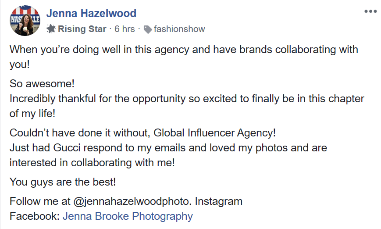Click Jenna Hazelwood's profile picture

tap(25, 21)
